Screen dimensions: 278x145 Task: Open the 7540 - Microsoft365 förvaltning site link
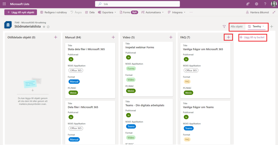coord(30,23)
